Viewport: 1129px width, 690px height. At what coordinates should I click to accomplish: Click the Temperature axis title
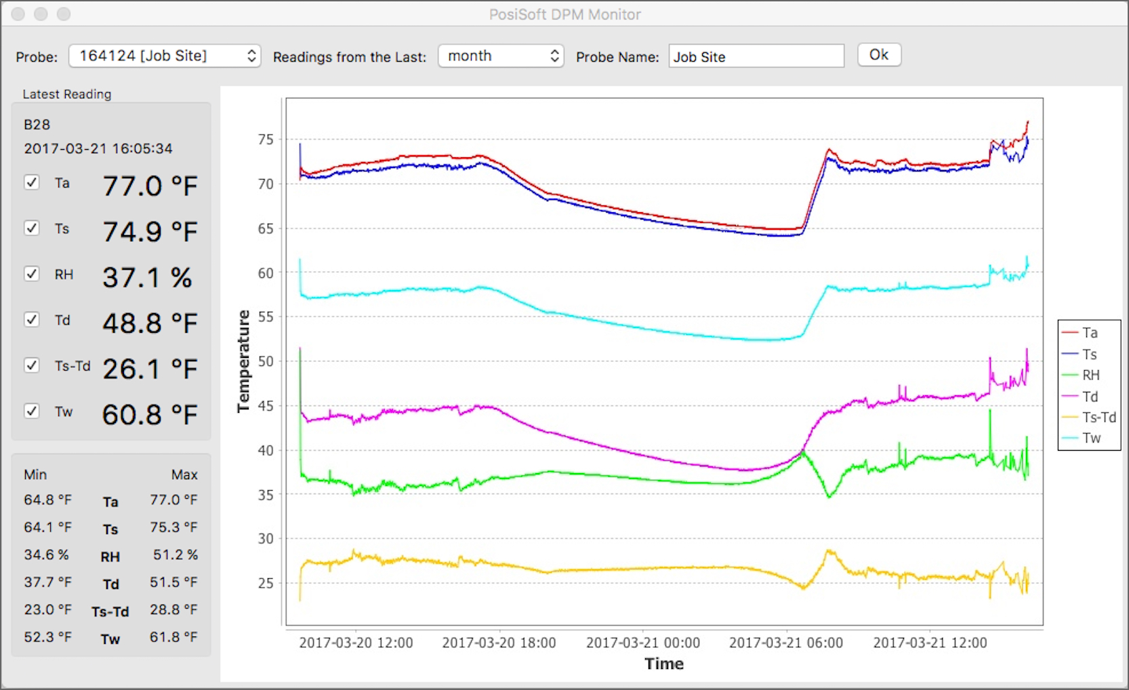[243, 361]
